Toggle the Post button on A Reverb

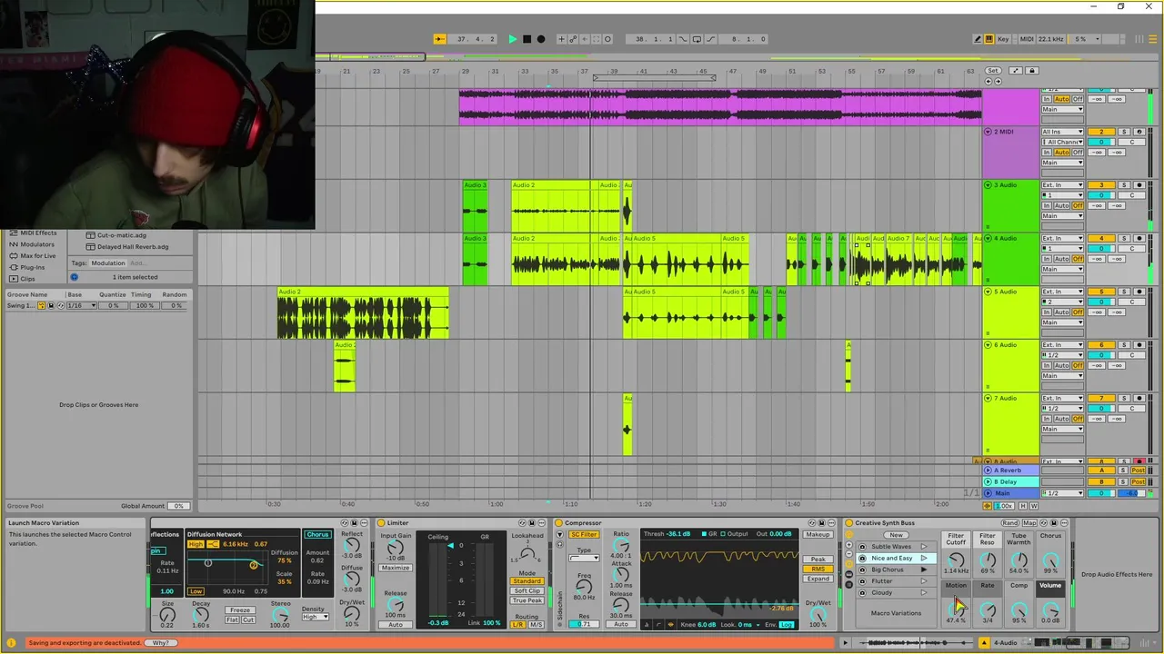pos(1139,471)
